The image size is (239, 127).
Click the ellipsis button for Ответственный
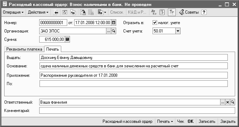(x=223, y=102)
